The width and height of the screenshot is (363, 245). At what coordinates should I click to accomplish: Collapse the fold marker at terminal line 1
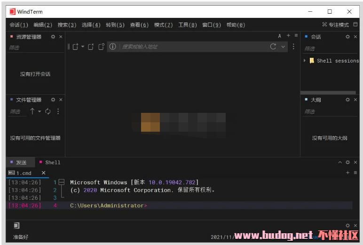pos(62,182)
